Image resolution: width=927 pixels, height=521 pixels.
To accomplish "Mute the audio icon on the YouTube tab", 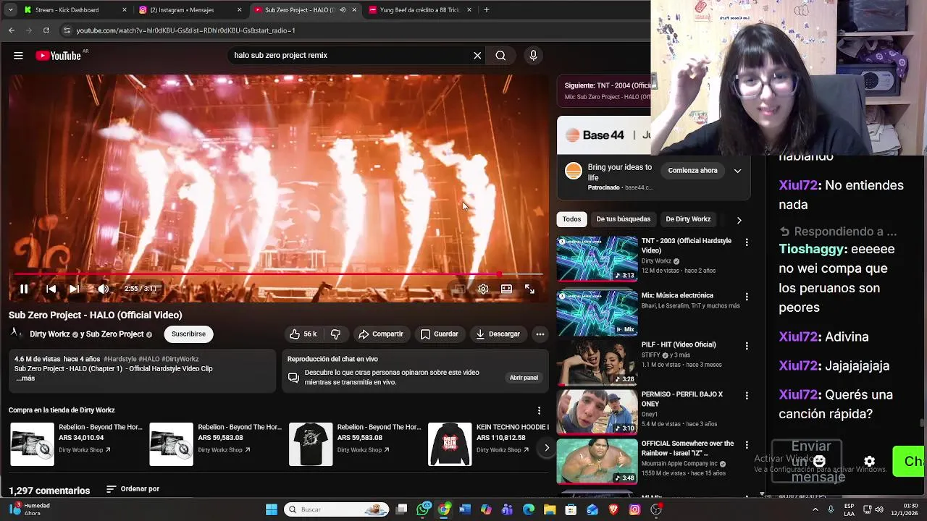I will coord(343,10).
